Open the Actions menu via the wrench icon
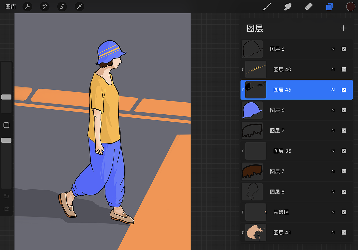The height and width of the screenshot is (250, 358). [27, 6]
